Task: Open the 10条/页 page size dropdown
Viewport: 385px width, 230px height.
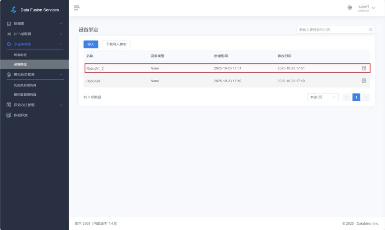Action: [323, 98]
